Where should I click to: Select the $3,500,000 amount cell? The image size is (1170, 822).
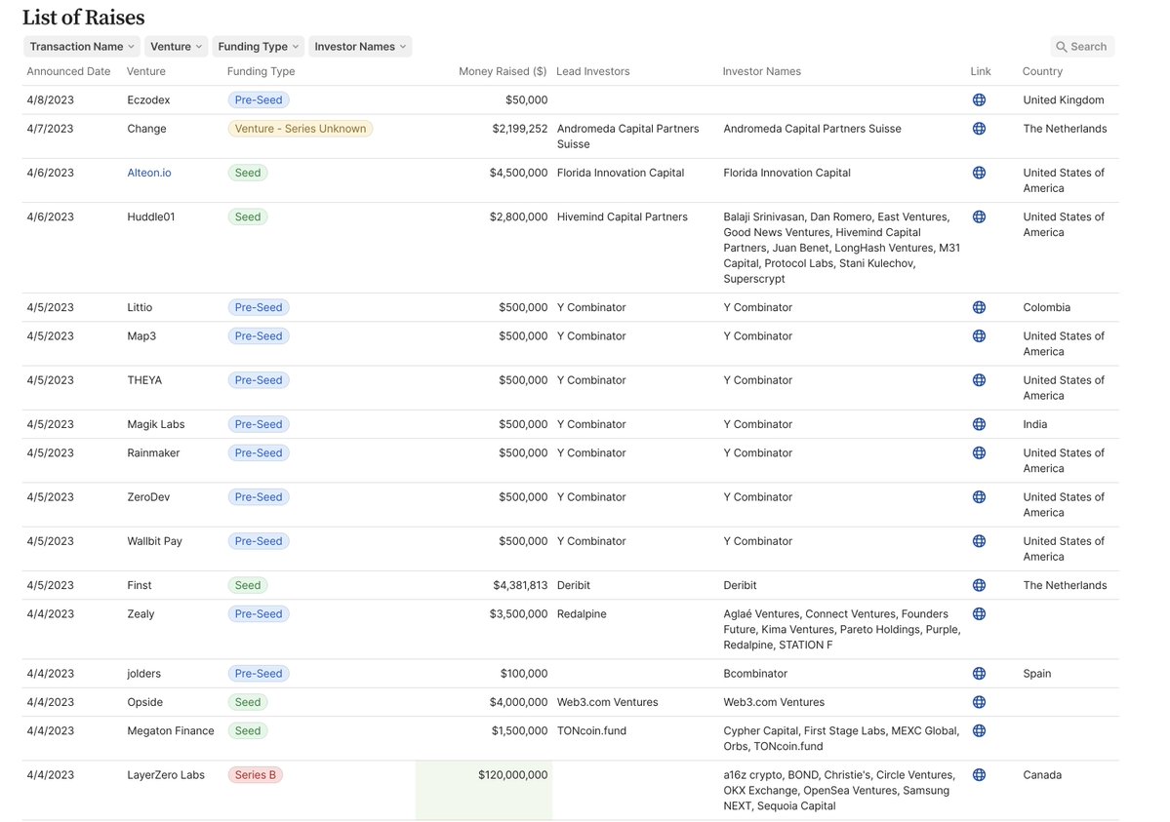518,614
